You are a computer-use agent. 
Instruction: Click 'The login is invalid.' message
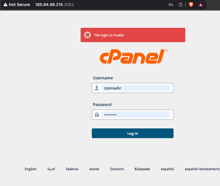point(109,35)
